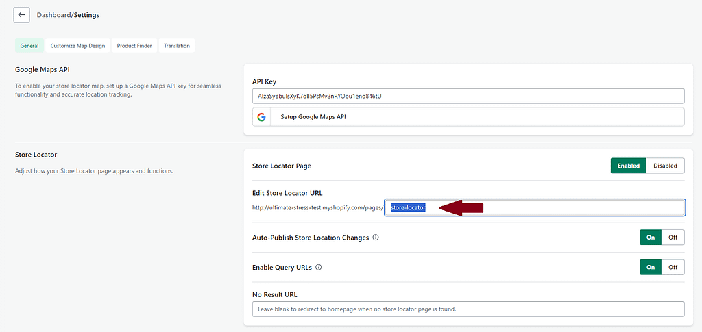Click the Dashboard breadcrumb link
Image resolution: width=702 pixels, height=332 pixels.
click(x=53, y=14)
